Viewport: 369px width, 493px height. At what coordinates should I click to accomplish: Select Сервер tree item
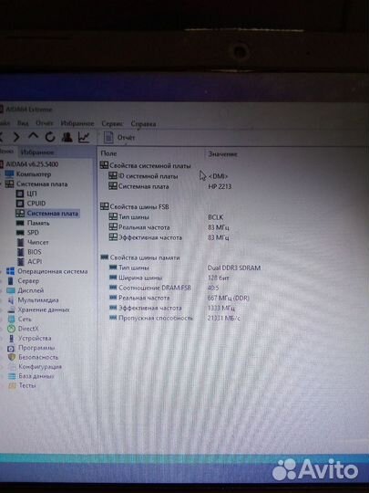pos(28,281)
